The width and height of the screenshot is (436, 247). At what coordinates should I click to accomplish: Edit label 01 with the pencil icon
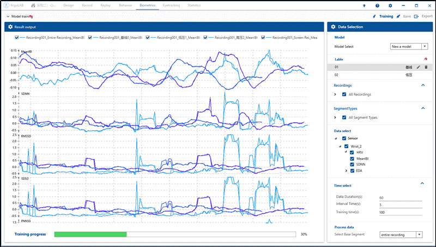(419, 67)
